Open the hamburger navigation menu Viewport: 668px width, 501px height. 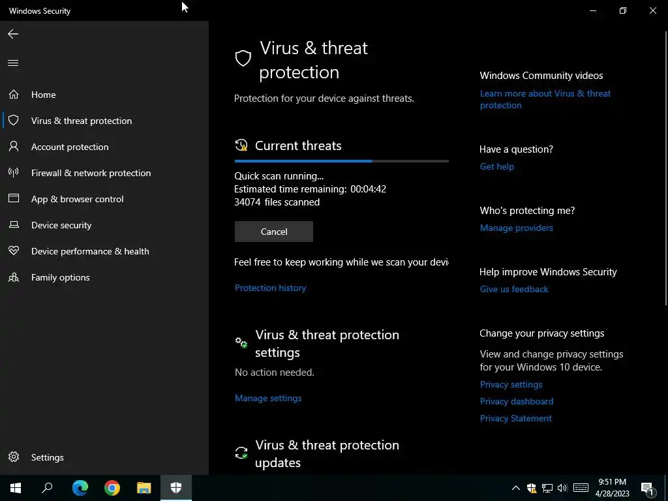[x=13, y=63]
